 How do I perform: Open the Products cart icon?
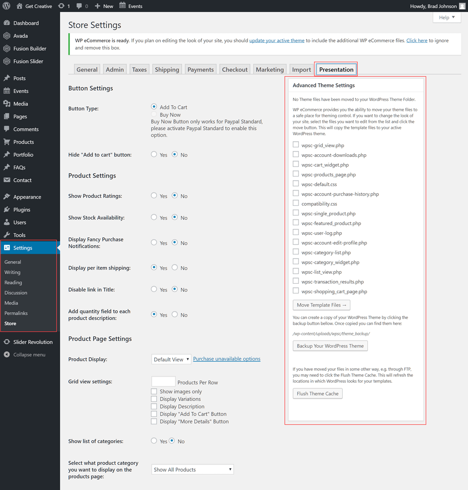click(x=6, y=142)
